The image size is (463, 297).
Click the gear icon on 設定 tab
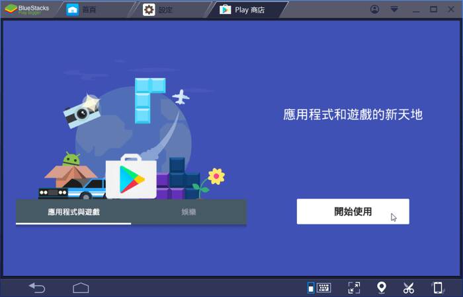tap(149, 10)
